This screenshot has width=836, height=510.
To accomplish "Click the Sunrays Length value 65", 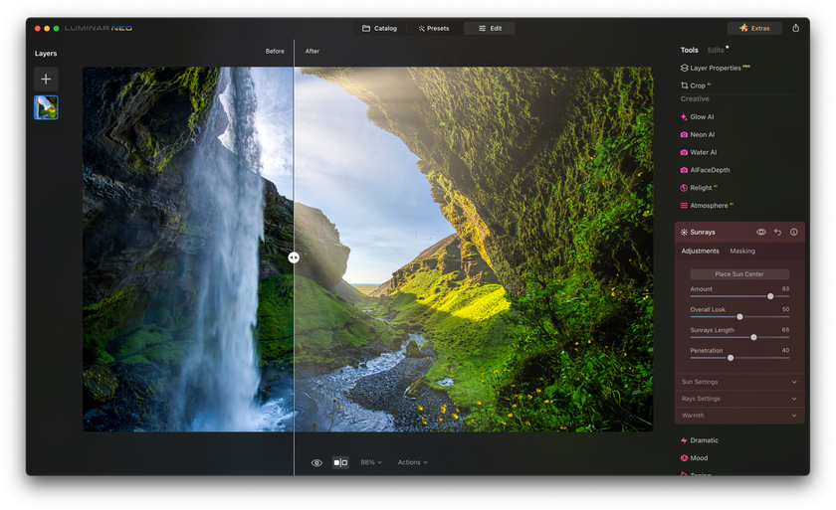I will pyautogui.click(x=785, y=329).
